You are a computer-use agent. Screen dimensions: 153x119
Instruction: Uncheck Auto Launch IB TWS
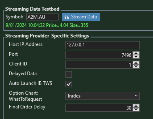pyautogui.click(x=69, y=84)
